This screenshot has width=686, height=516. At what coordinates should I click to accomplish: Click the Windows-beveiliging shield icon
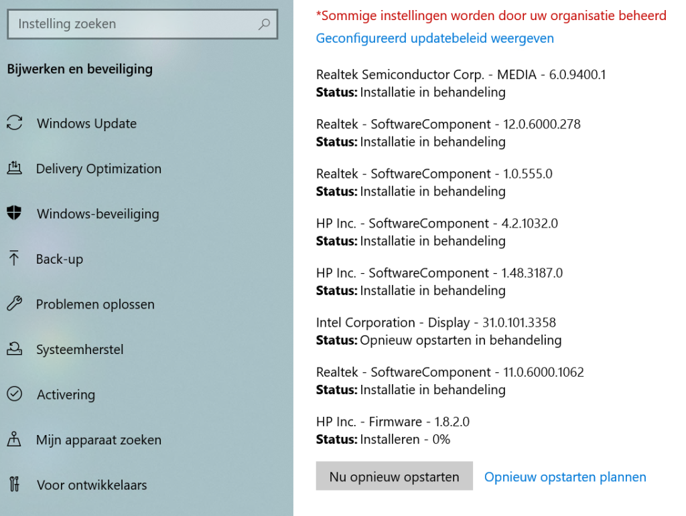[15, 213]
